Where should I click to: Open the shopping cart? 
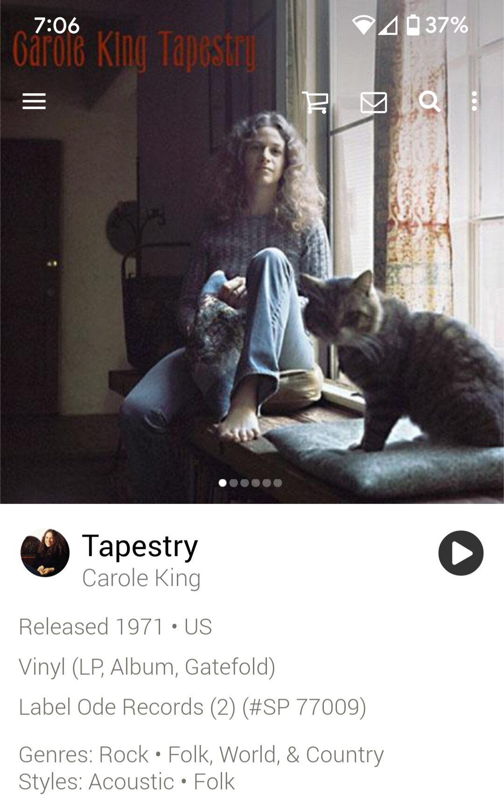[x=315, y=102]
